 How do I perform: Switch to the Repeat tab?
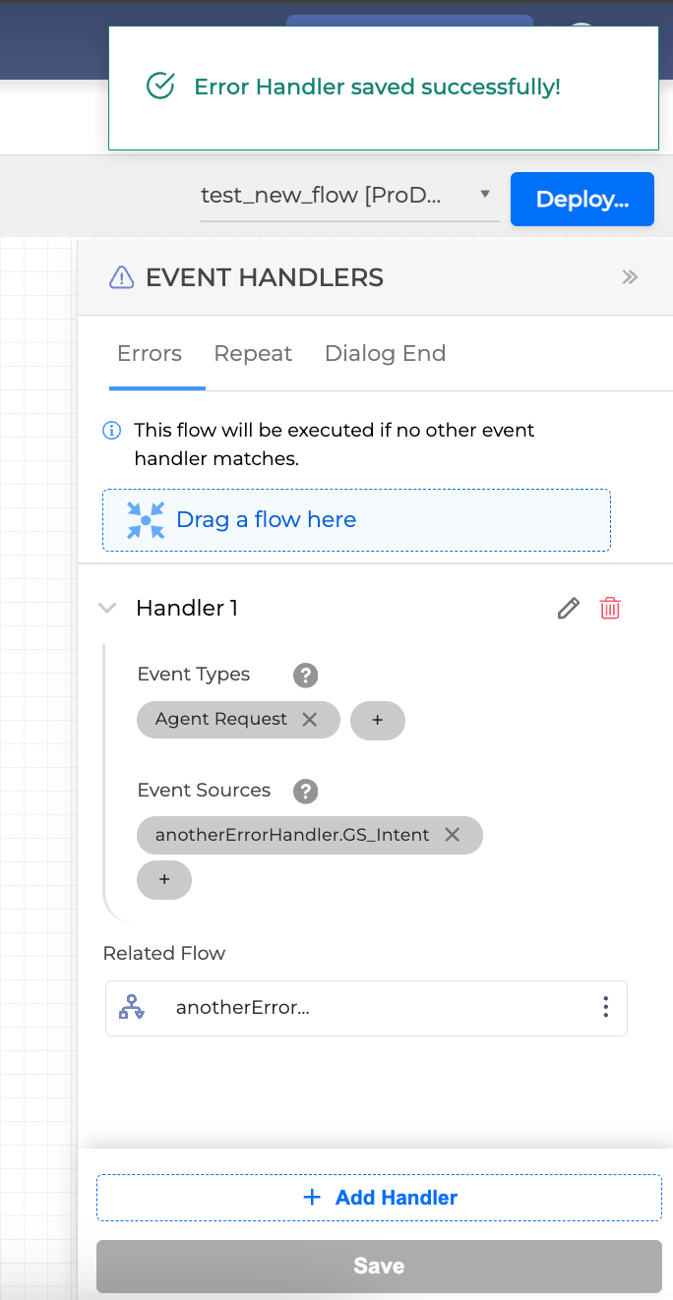click(253, 354)
